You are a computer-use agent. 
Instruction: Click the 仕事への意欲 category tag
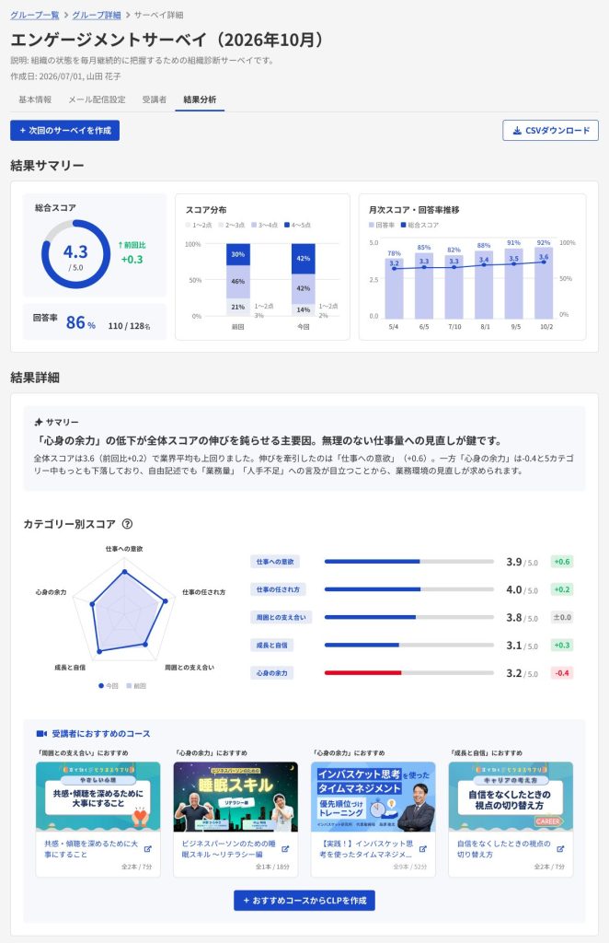pyautogui.click(x=275, y=562)
